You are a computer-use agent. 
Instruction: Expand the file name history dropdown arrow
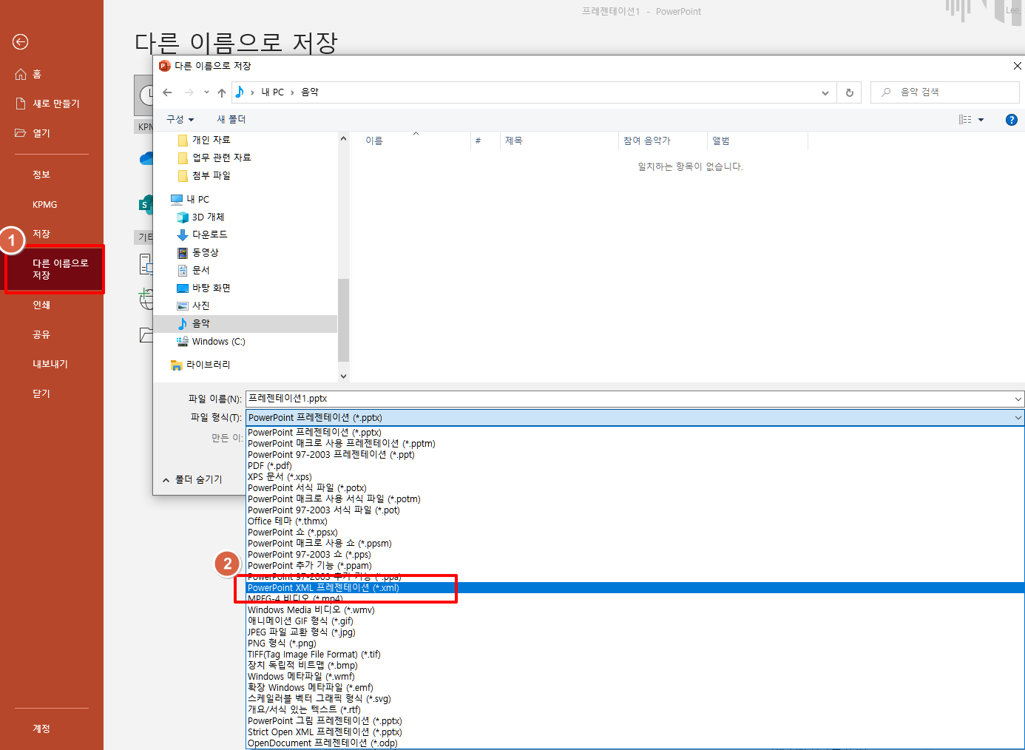point(1018,399)
